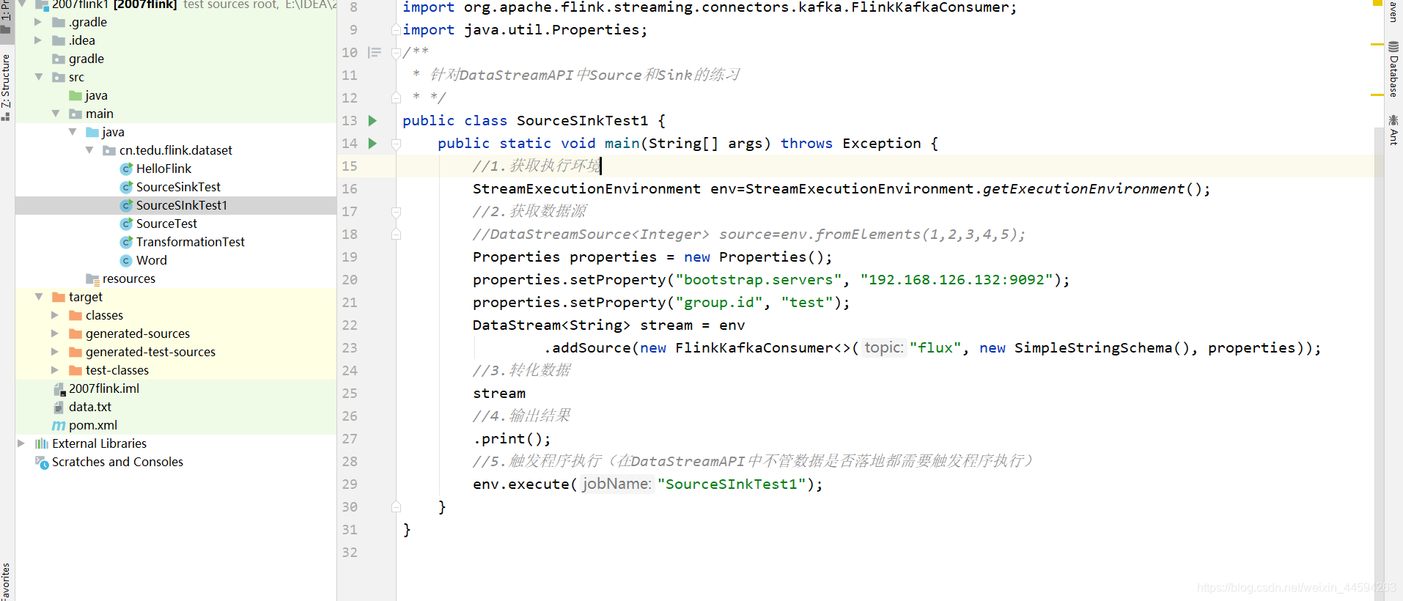Click the External Libraries icon
The width and height of the screenshot is (1403, 601).
[x=42, y=443]
